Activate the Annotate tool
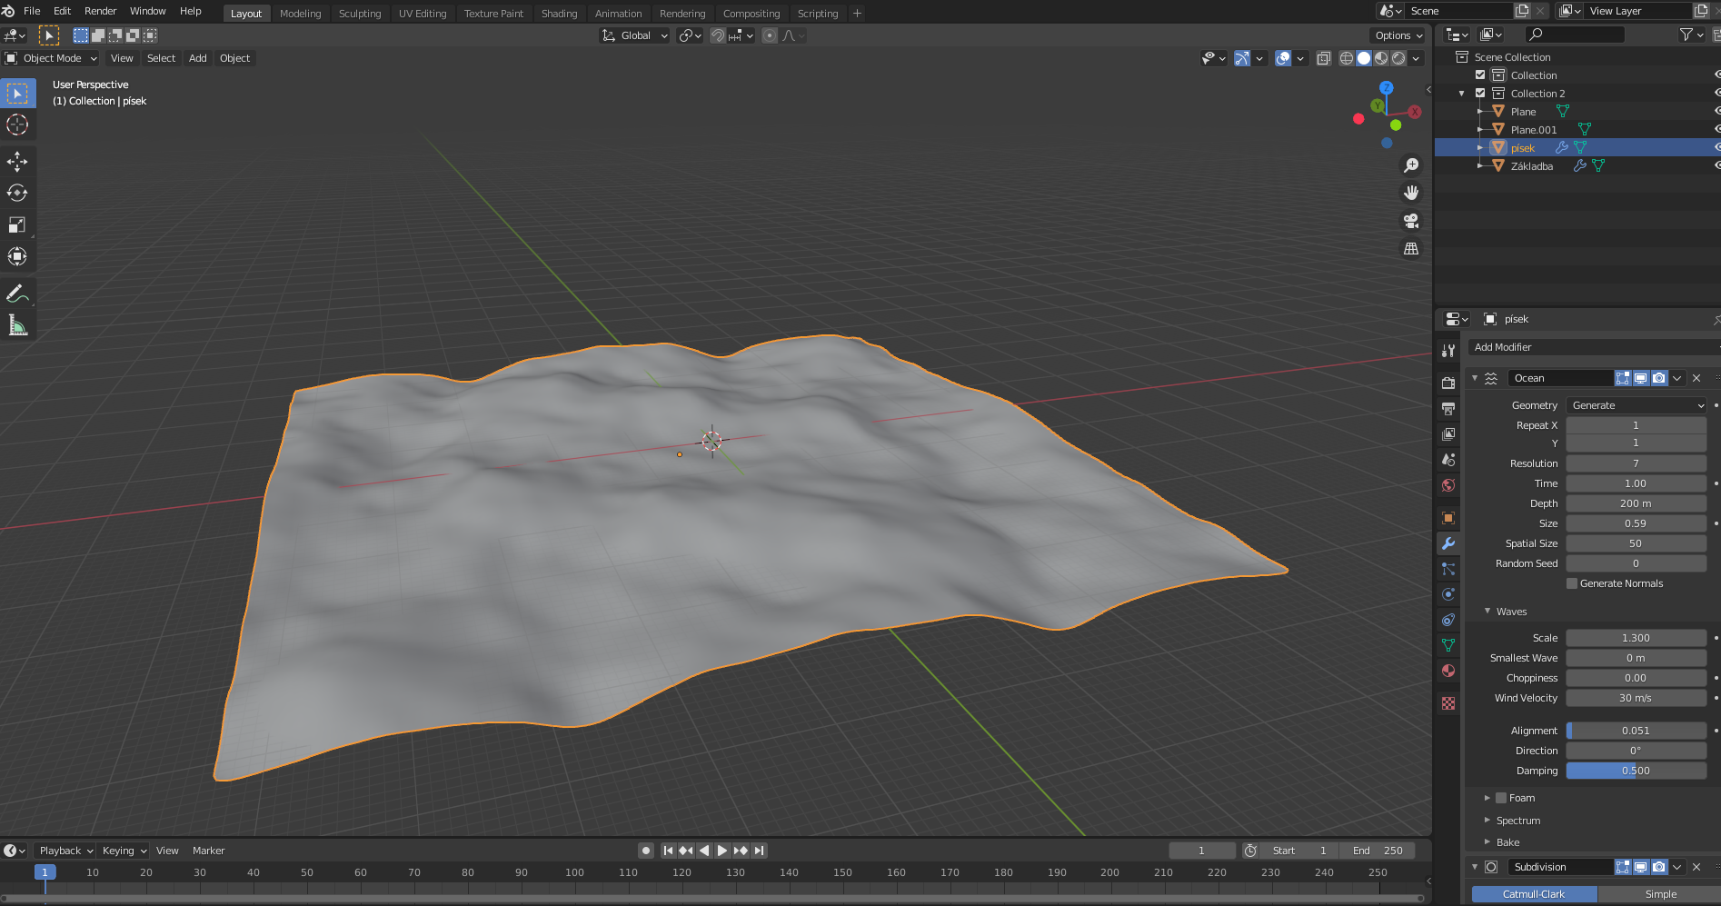Viewport: 1721px width, 906px height. (x=17, y=294)
